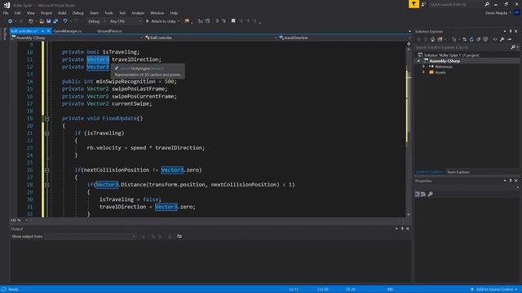Click the Quick Launch search box
This screenshot has height=293, width=522.
(x=456, y=4)
